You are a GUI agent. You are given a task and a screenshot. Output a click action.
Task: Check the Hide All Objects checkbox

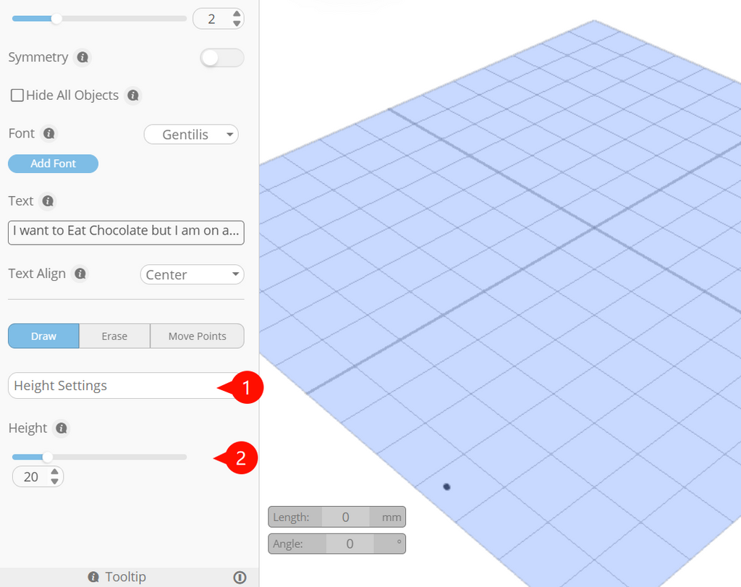pos(17,96)
